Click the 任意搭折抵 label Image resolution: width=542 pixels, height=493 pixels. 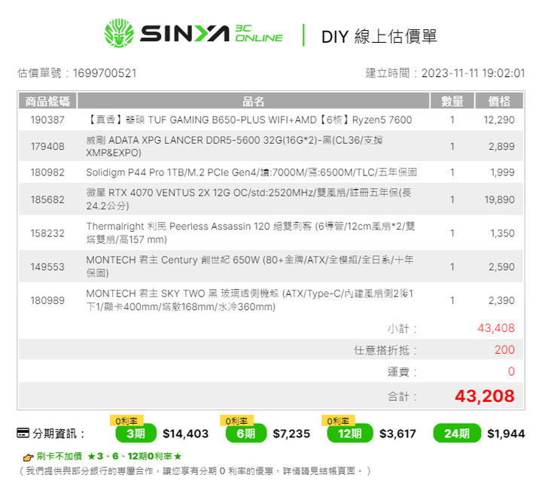click(385, 350)
